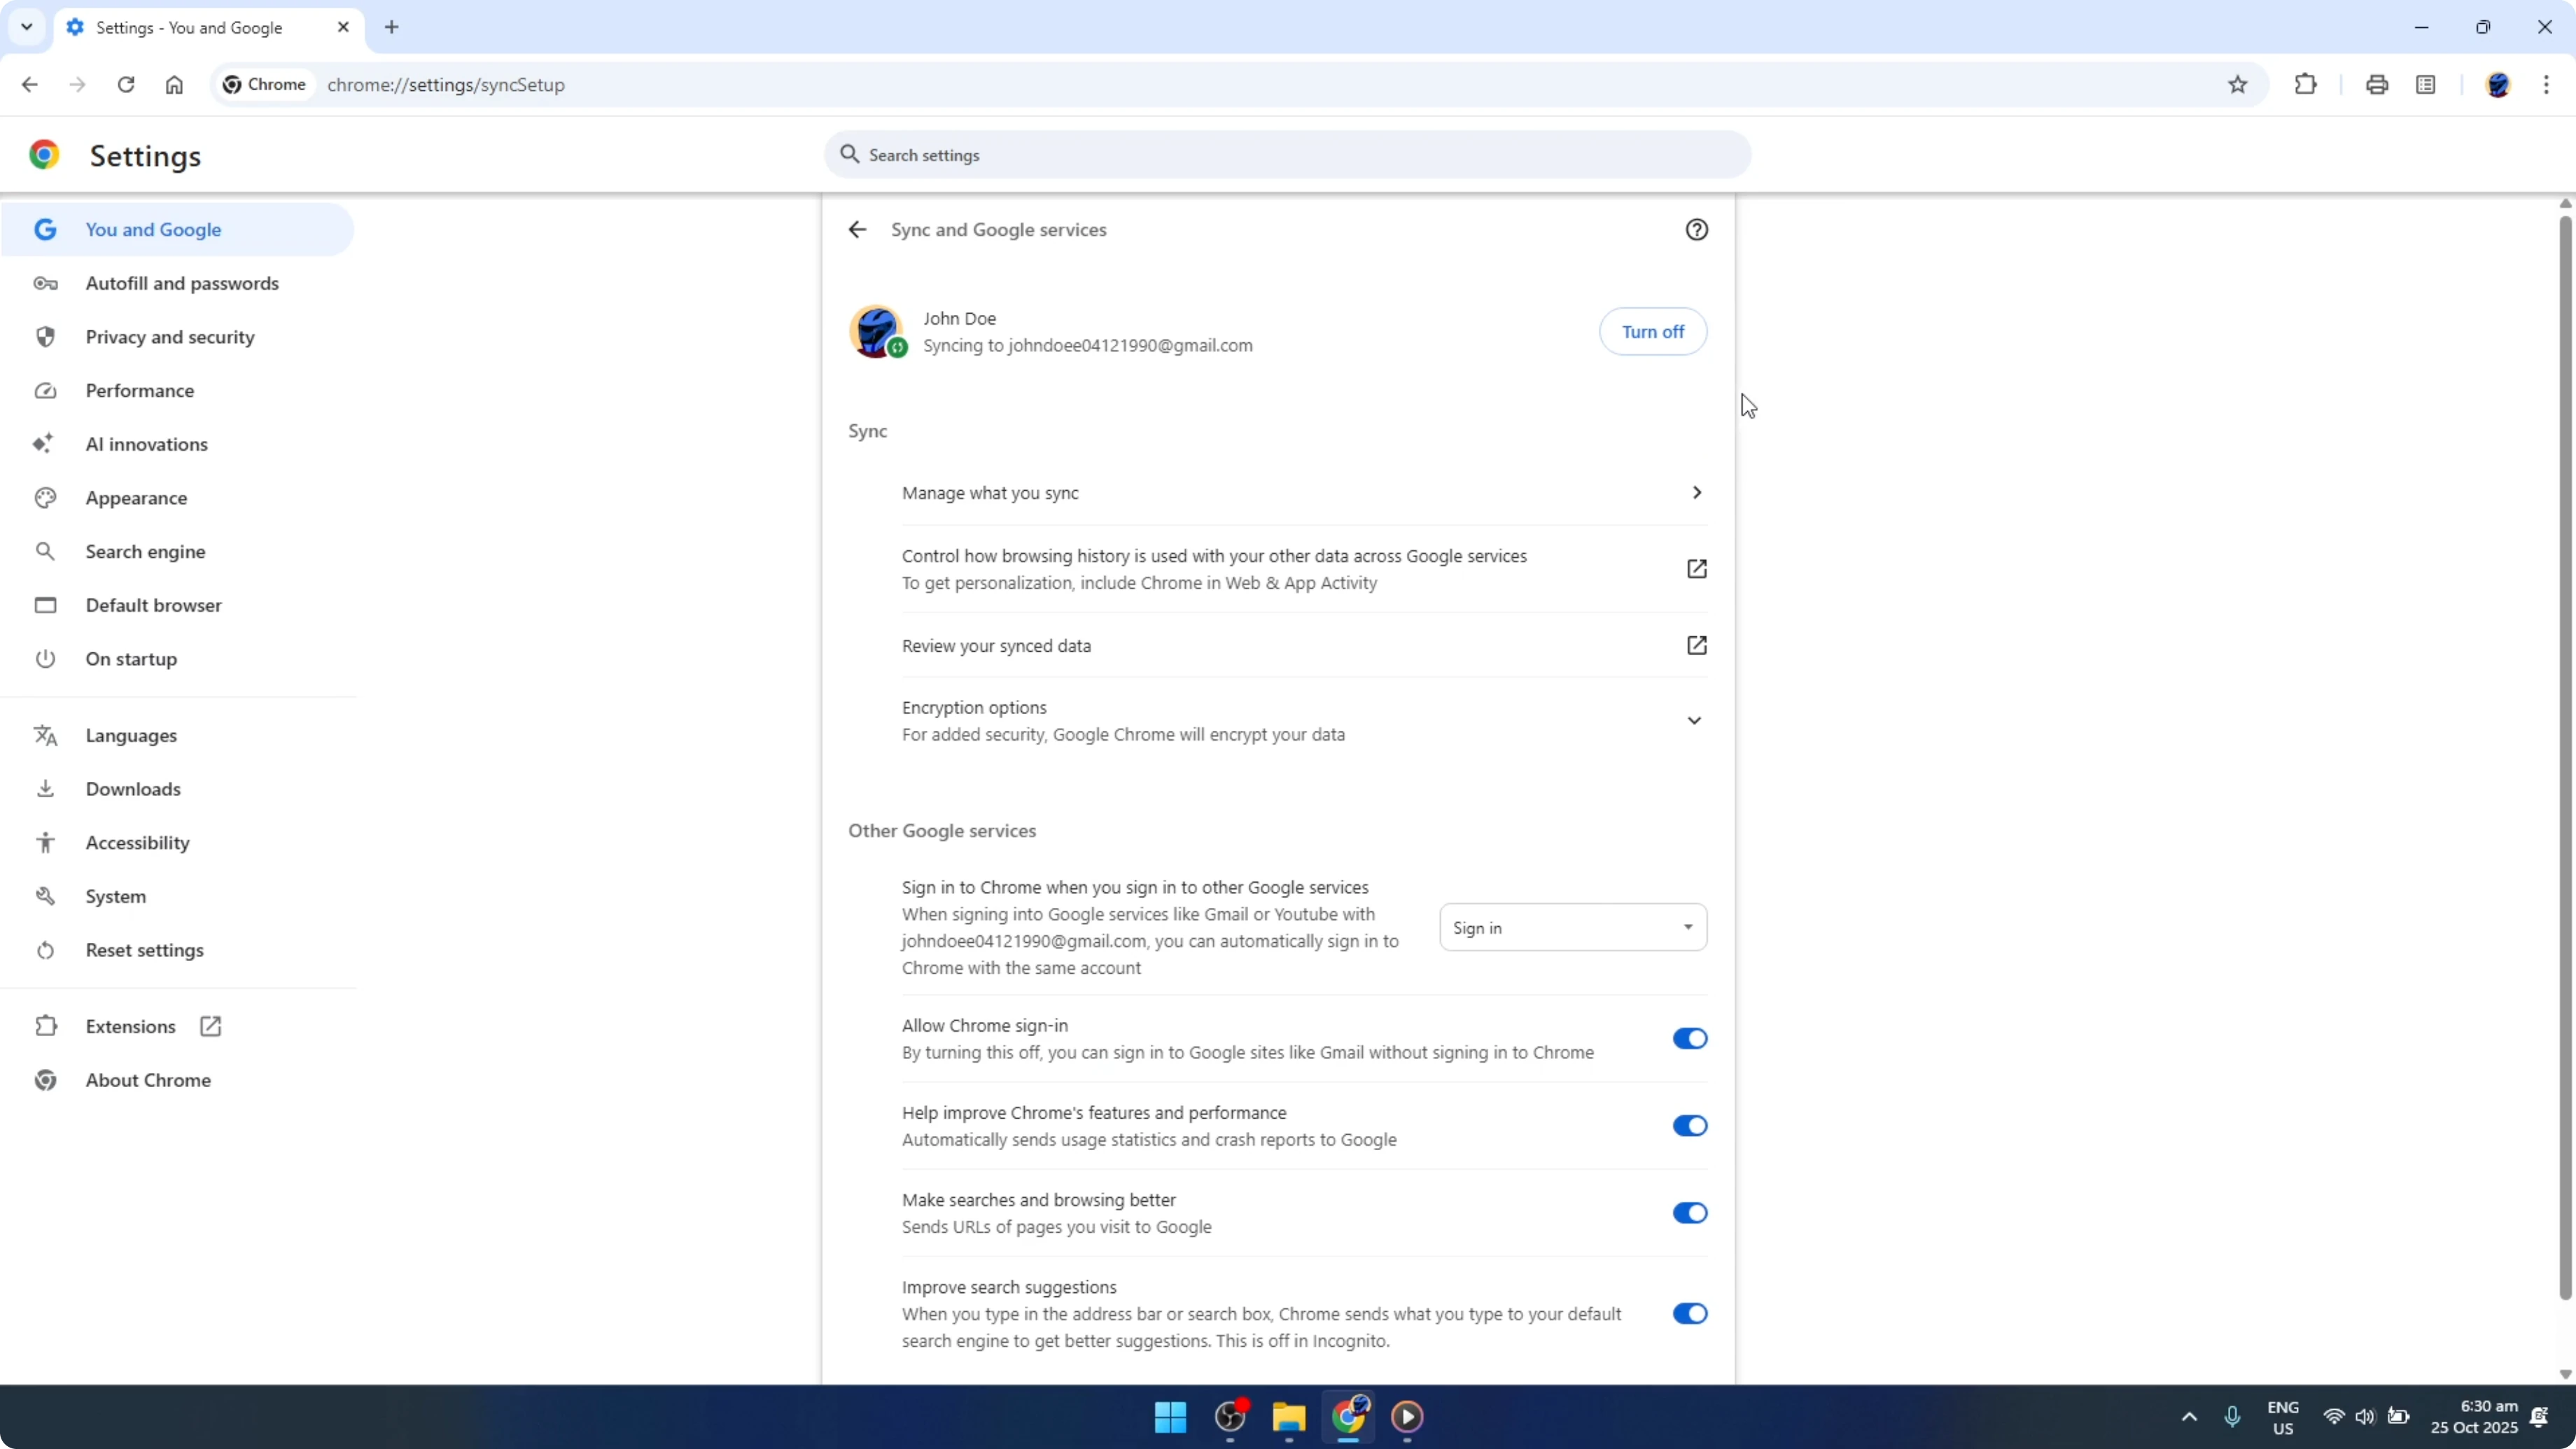The width and height of the screenshot is (2576, 1449).
Task: Open the browser extensions puzzle icon
Action: click(2305, 84)
